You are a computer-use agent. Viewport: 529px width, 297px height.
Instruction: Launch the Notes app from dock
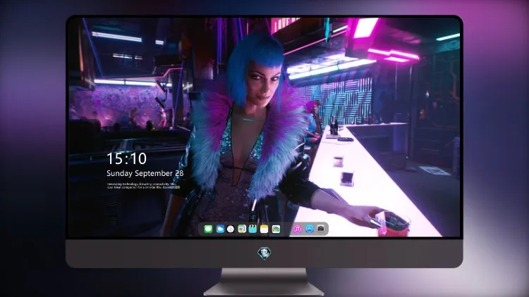pyautogui.click(x=264, y=229)
